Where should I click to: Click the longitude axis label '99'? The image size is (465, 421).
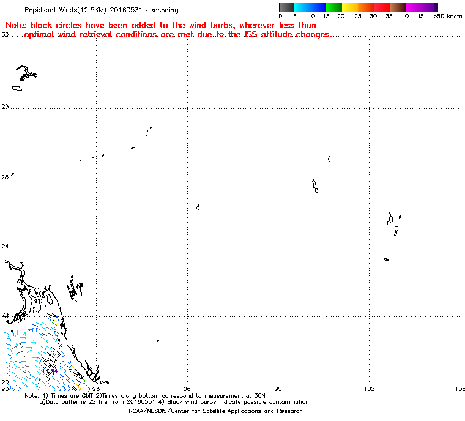pos(278,389)
